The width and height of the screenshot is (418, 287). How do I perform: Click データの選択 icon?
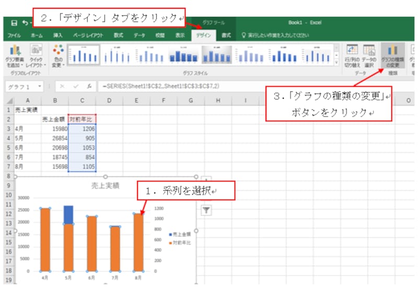coord(369,56)
